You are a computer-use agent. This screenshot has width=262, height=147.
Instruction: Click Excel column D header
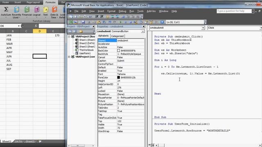(40, 31)
